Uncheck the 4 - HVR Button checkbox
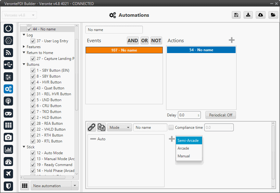Viewport: 280px width, 193px height. click(x=33, y=82)
